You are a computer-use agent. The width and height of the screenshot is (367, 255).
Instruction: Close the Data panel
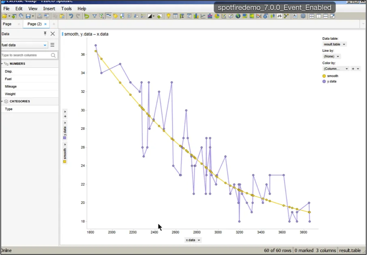(53, 34)
